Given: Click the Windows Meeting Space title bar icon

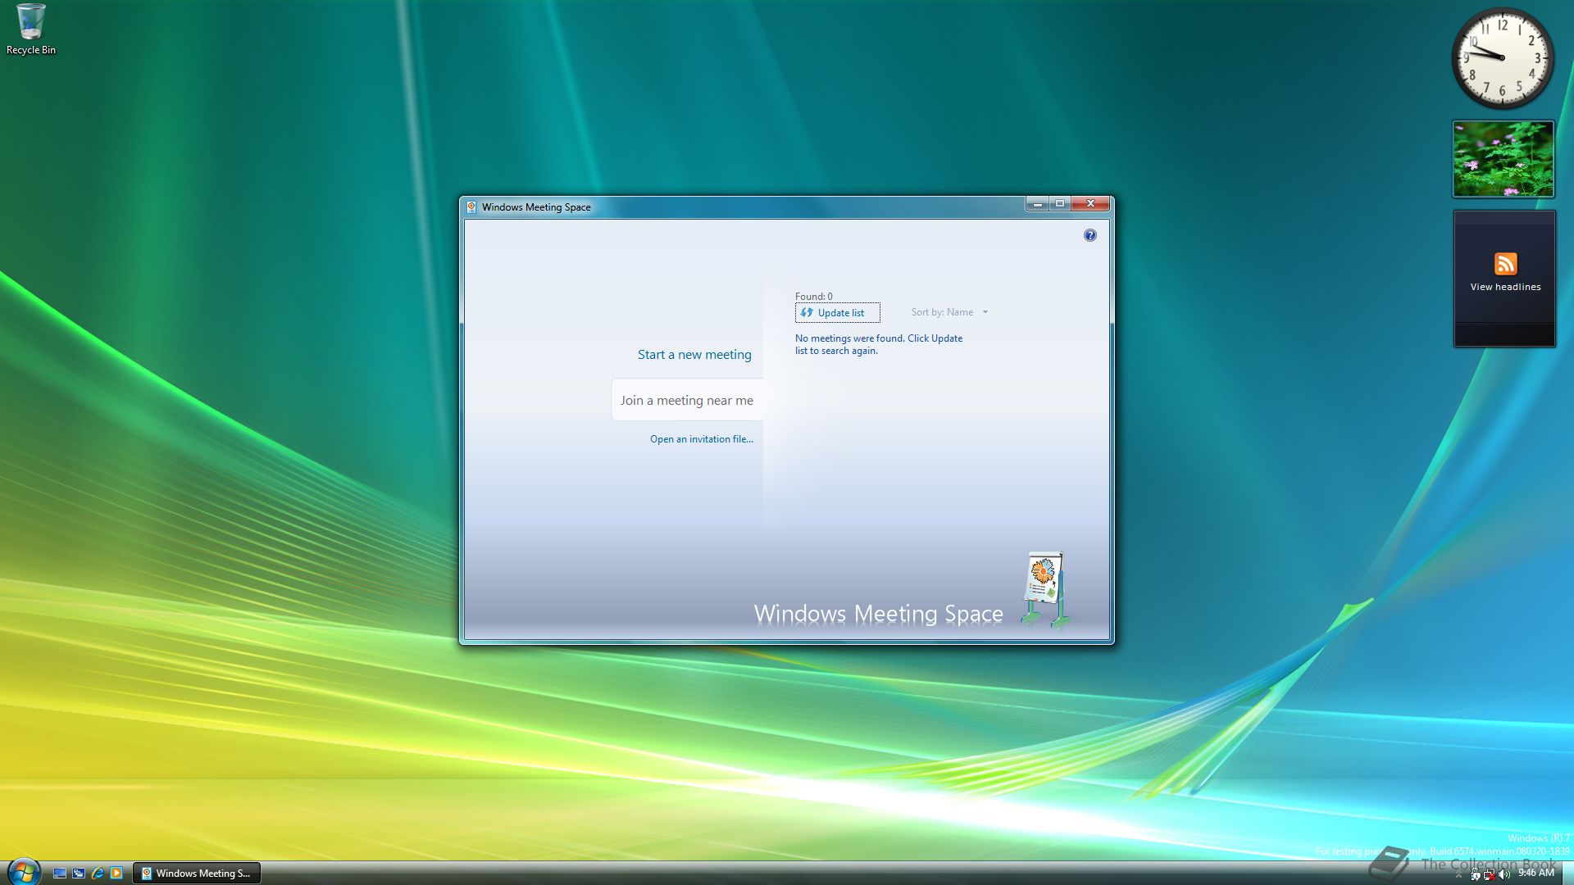Looking at the screenshot, I should click(471, 206).
